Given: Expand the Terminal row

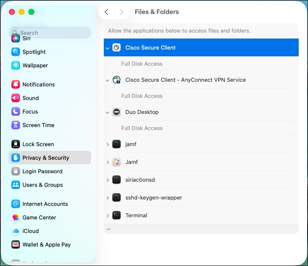Looking at the screenshot, I should coord(108,216).
